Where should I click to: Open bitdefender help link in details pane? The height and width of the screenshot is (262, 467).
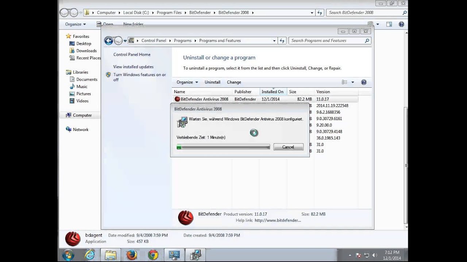coord(278,221)
